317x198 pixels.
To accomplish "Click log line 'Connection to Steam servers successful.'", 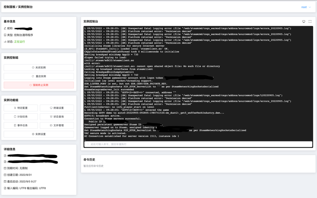I will [113, 119].
